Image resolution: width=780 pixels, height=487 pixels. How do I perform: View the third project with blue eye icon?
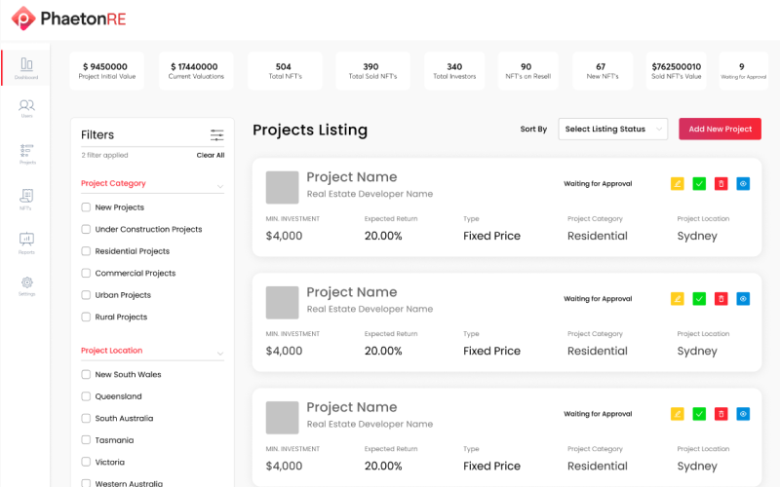click(x=743, y=414)
